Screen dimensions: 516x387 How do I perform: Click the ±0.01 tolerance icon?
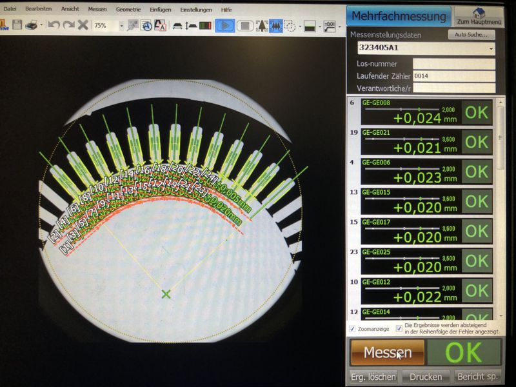pyautogui.click(x=330, y=26)
